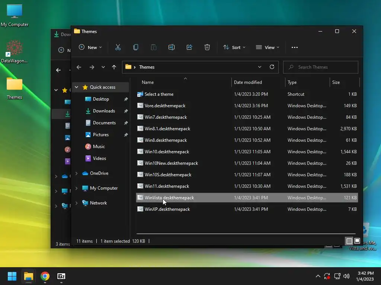Collapse the Quick access tree node

tap(77, 87)
